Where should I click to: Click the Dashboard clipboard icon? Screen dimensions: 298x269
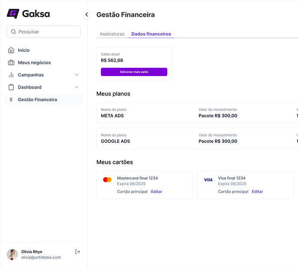(x=11, y=87)
